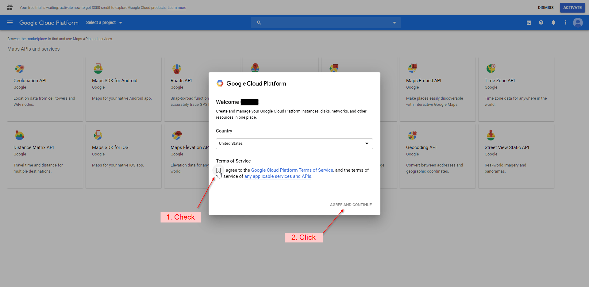589x287 pixels.
Task: Open the Geolocation API card title
Action: [x=30, y=81]
